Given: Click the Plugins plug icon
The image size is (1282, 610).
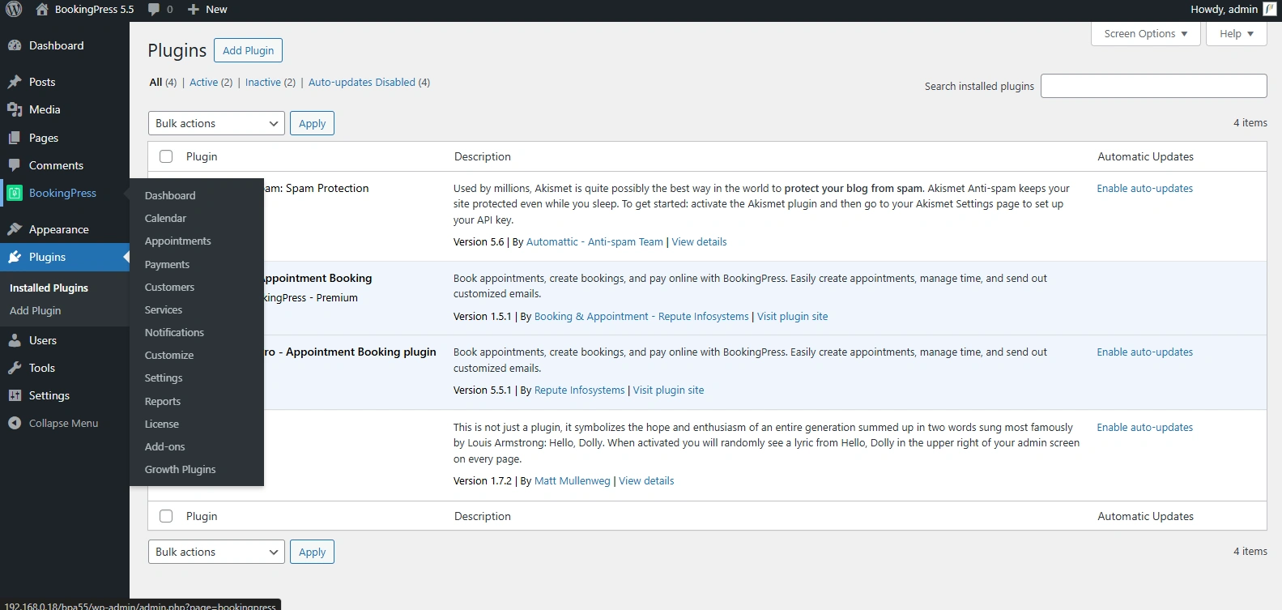Looking at the screenshot, I should (15, 257).
